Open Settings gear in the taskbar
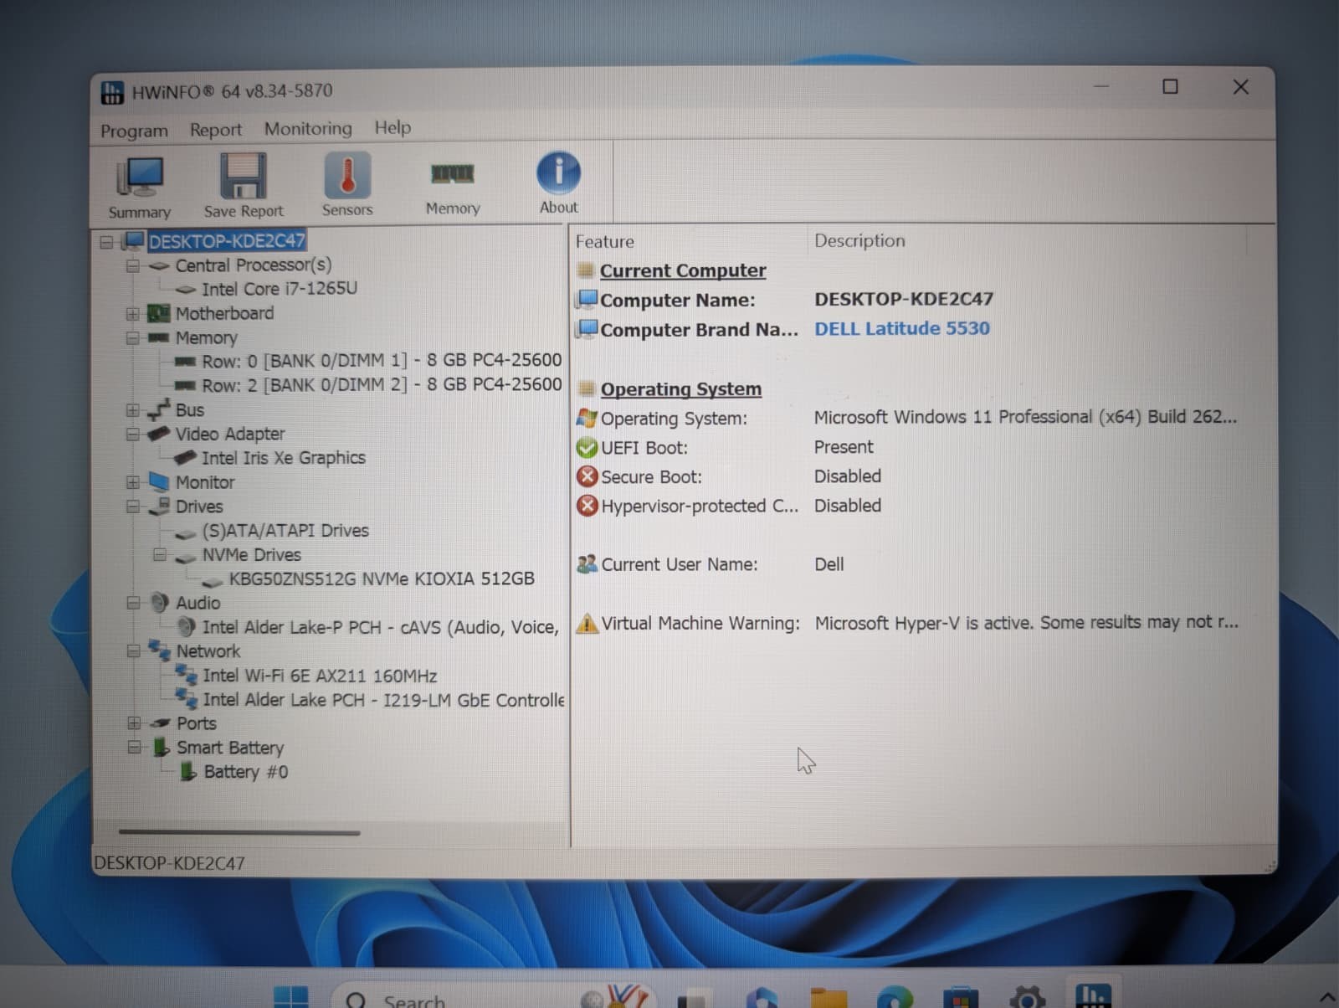 point(1028,997)
